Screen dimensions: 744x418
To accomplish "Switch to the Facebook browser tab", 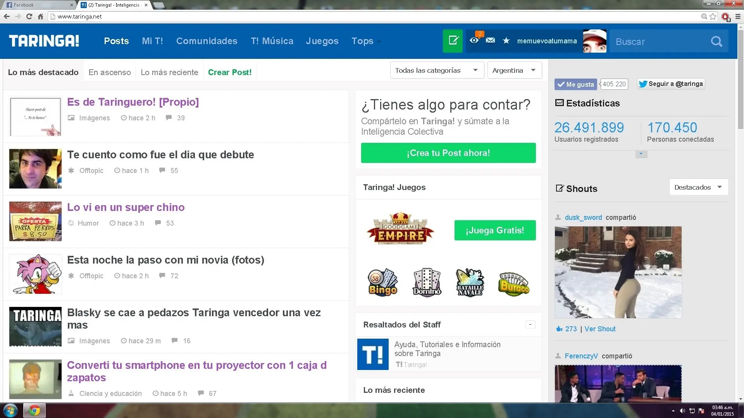I will click(x=39, y=5).
